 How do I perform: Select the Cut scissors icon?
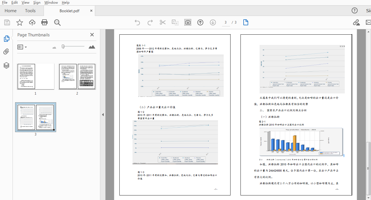[x=163, y=22]
